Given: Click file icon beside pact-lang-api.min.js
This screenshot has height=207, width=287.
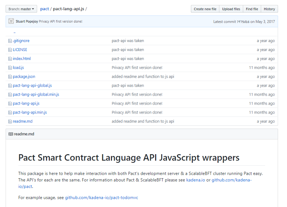Looking at the screenshot, I should click(x=10, y=112).
